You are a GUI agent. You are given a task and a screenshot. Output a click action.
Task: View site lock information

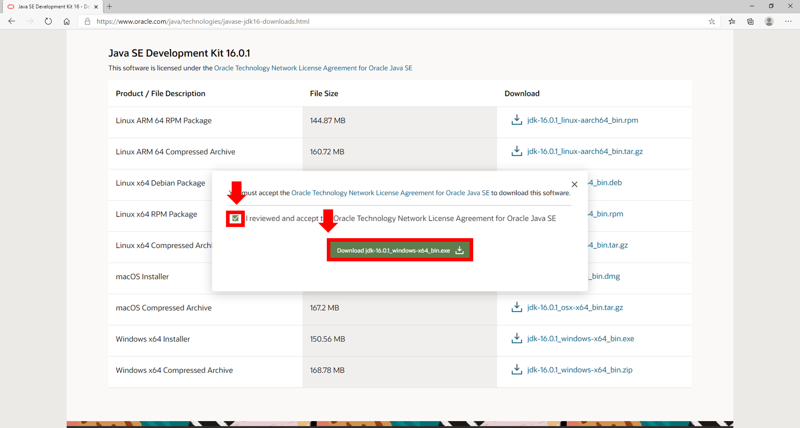click(x=87, y=22)
